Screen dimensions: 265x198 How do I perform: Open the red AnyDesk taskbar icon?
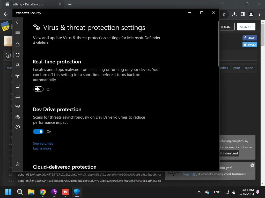[x=65, y=192]
